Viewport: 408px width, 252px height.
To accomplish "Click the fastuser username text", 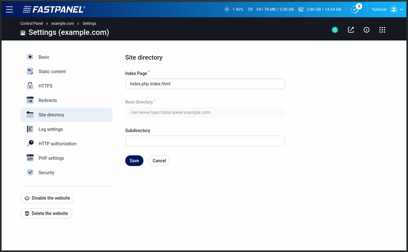I will [379, 9].
